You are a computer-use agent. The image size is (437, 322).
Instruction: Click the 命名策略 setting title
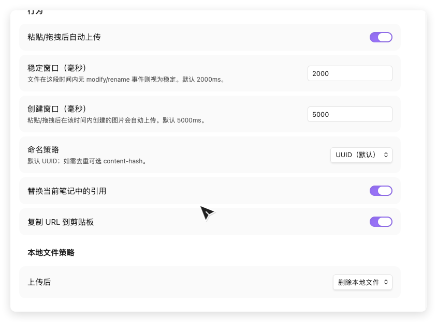[43, 150]
